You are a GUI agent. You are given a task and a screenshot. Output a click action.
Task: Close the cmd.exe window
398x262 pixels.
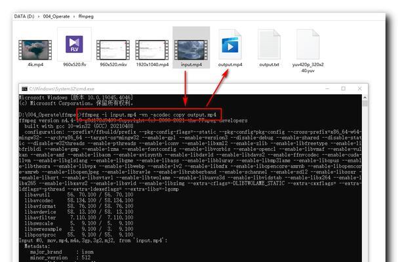(360, 88)
